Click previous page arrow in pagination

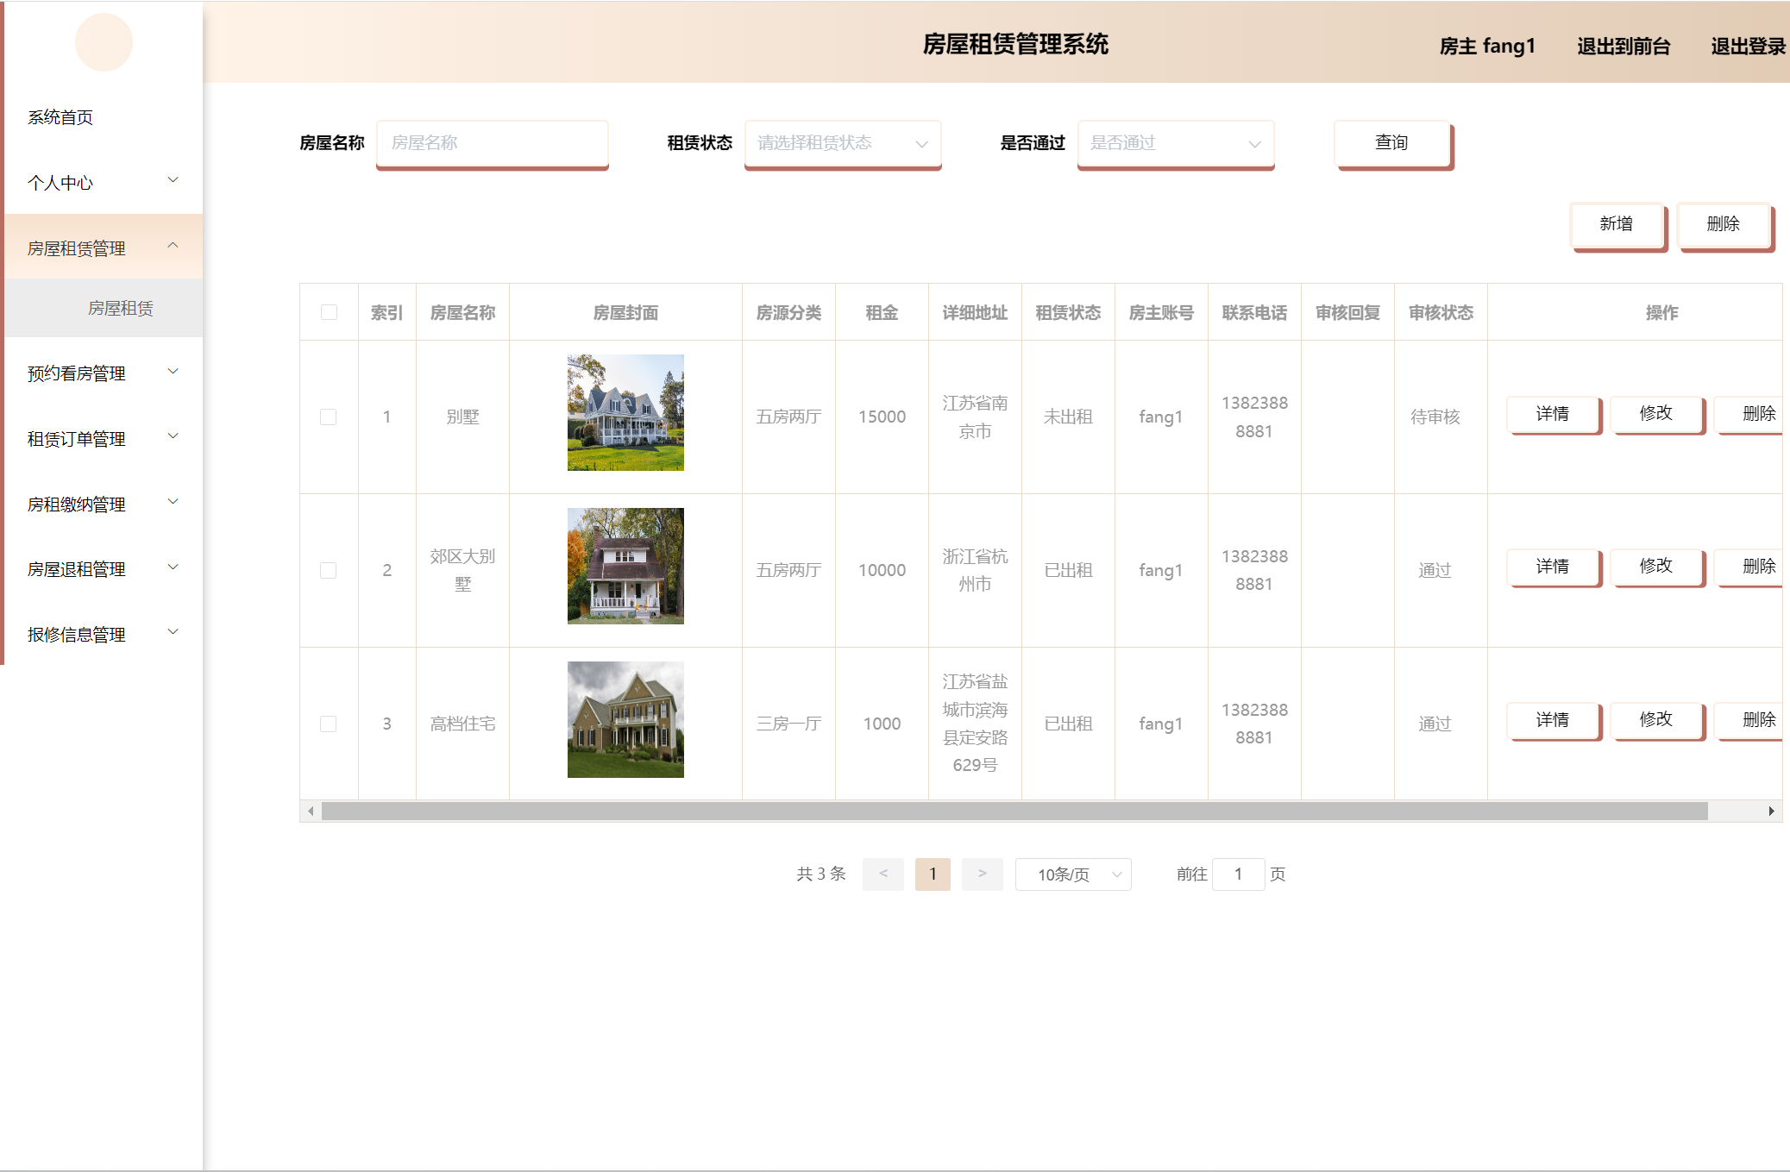click(882, 874)
